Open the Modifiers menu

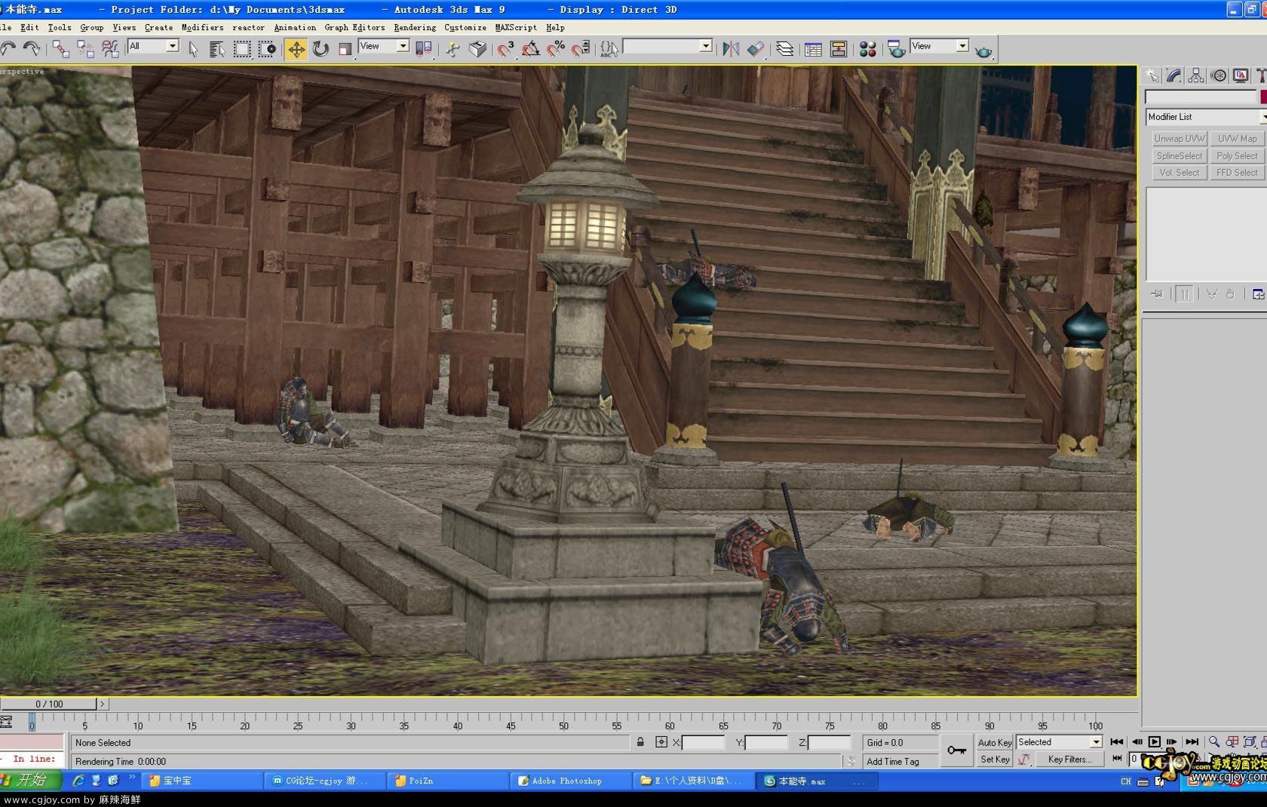[x=202, y=27]
